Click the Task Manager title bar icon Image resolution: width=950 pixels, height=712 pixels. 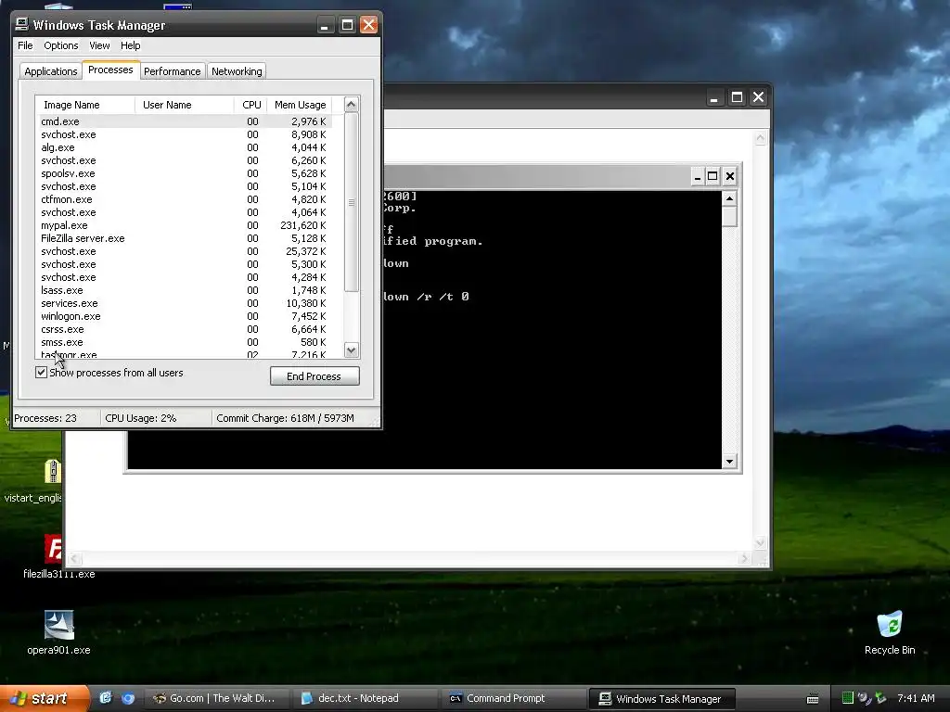click(22, 24)
